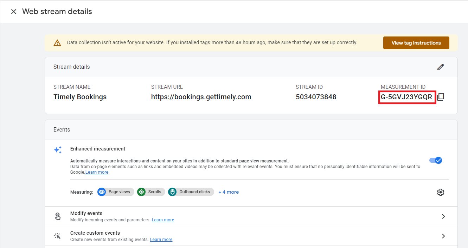Select the measurement ID G-5GVJ23YGQR text
The width and height of the screenshot is (468, 248).
tap(406, 97)
